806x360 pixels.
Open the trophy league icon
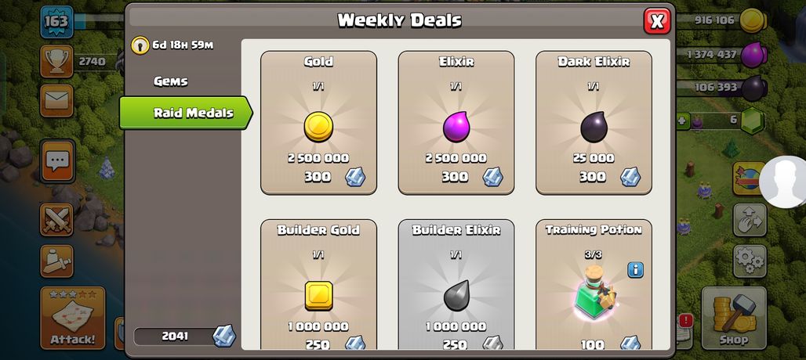tap(56, 61)
